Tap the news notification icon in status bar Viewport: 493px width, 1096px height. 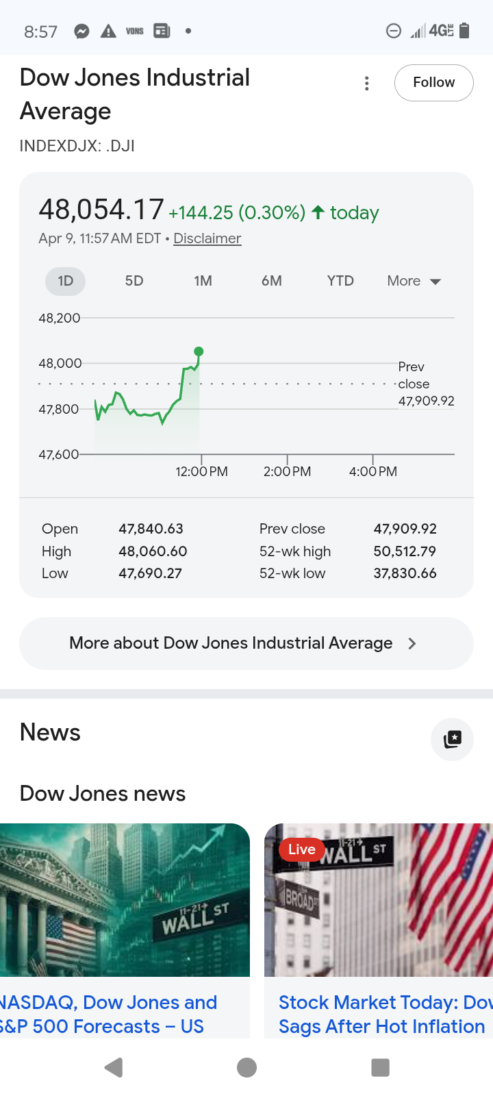coord(162,31)
